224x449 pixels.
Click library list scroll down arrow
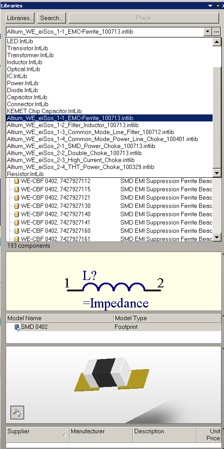click(217, 173)
